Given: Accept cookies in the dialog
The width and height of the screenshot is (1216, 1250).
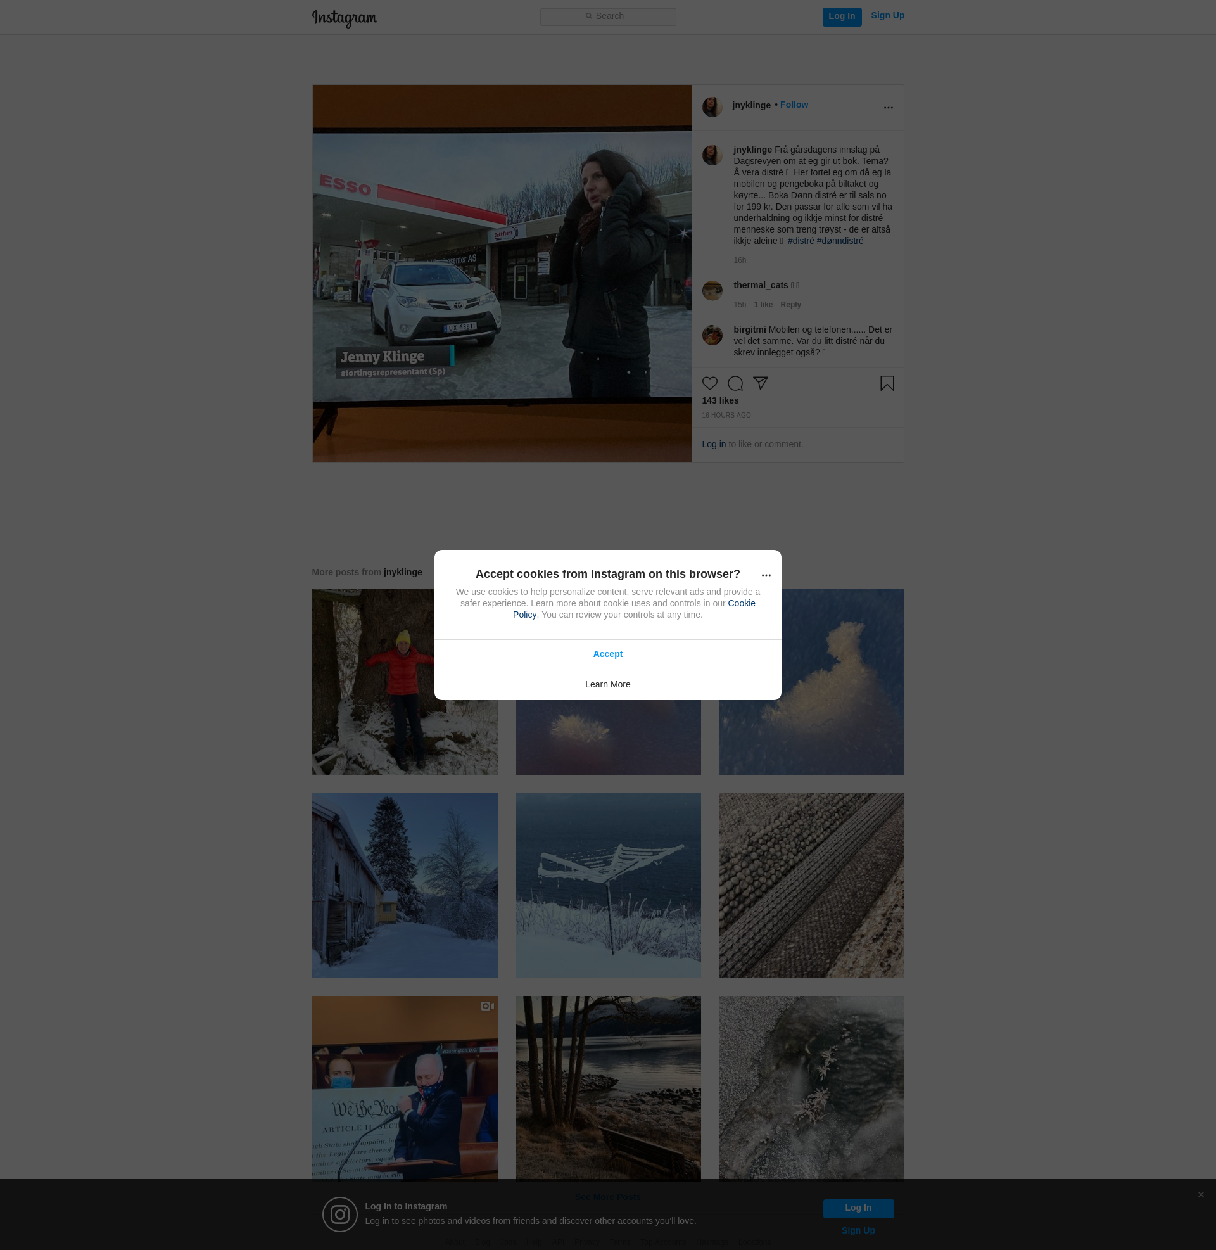Looking at the screenshot, I should [x=607, y=654].
